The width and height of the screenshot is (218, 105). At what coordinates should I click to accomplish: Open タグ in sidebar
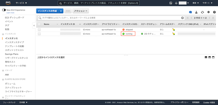7,25
